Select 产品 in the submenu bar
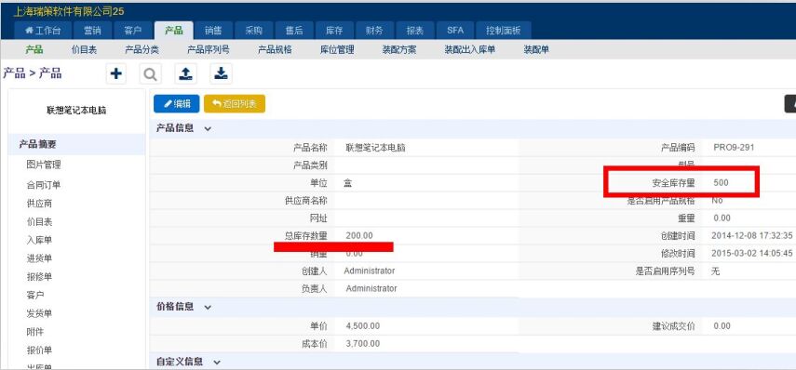 click(34, 49)
